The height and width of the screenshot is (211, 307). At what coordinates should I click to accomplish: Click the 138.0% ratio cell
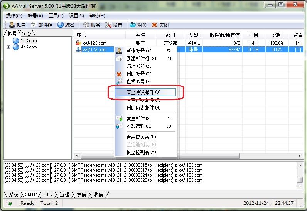(277, 43)
